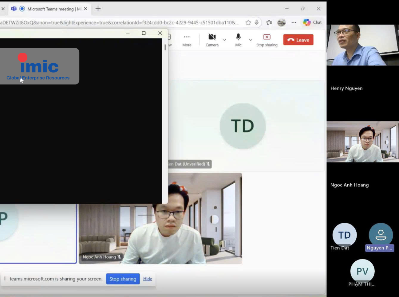
Task: Start voice search in the address bar
Action: point(257,22)
